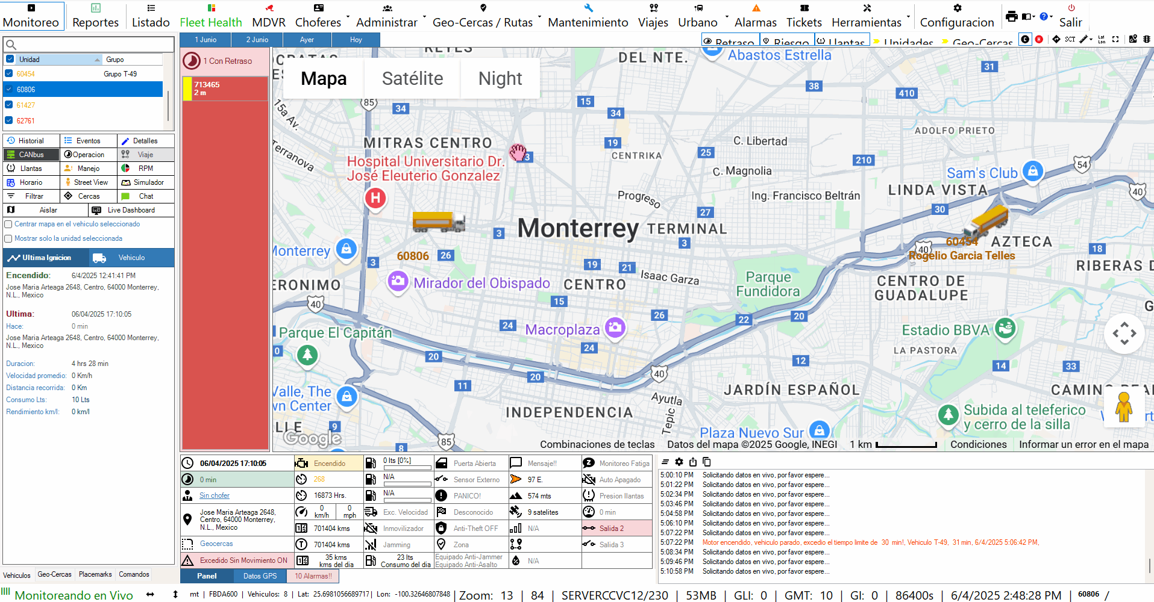Click the SCT map toolbar icon
The width and height of the screenshot is (1154, 602).
pos(1070,39)
